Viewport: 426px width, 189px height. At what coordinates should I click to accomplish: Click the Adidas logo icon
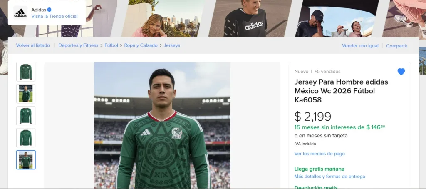(x=20, y=12)
